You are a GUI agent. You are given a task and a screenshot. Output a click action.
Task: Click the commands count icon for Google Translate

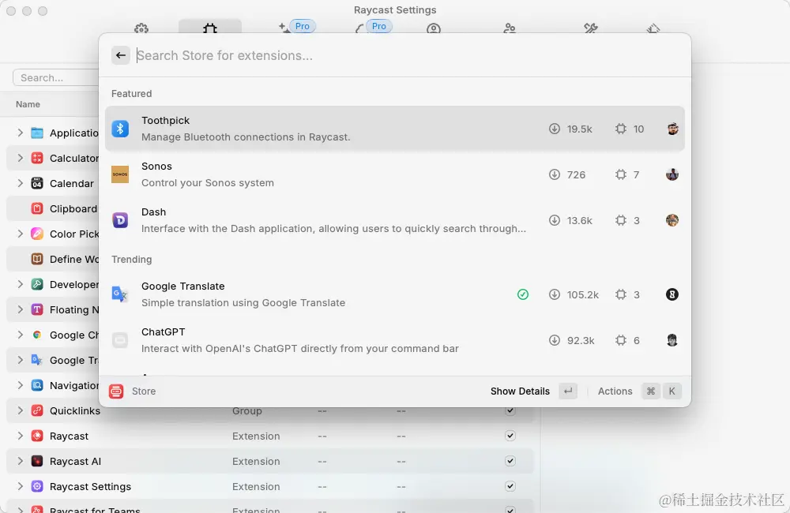(621, 294)
